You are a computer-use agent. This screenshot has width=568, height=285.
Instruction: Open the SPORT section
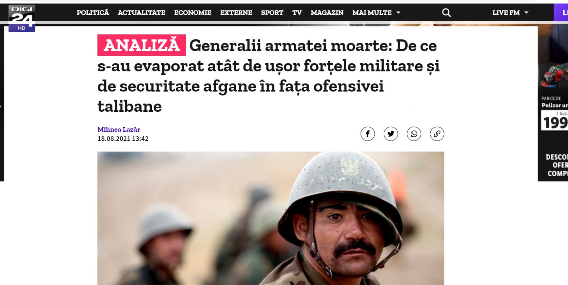click(272, 13)
